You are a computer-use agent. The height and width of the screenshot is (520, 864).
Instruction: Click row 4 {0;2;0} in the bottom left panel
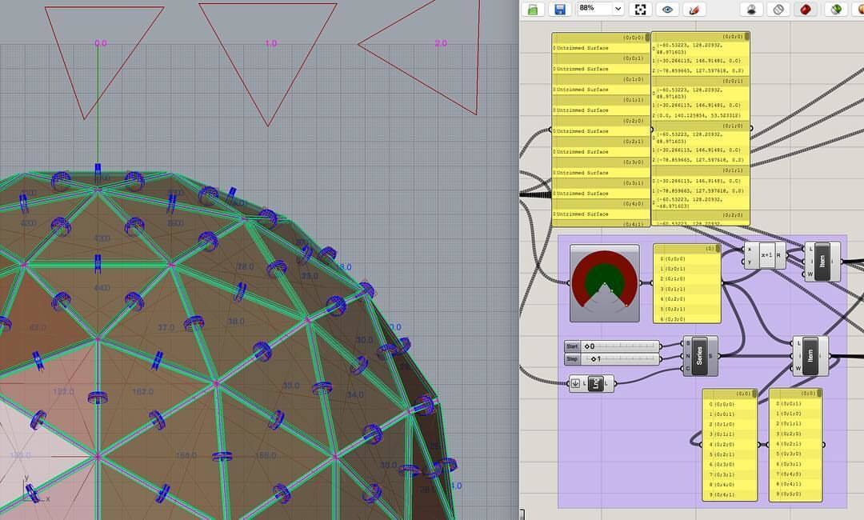pyautogui.click(x=730, y=445)
